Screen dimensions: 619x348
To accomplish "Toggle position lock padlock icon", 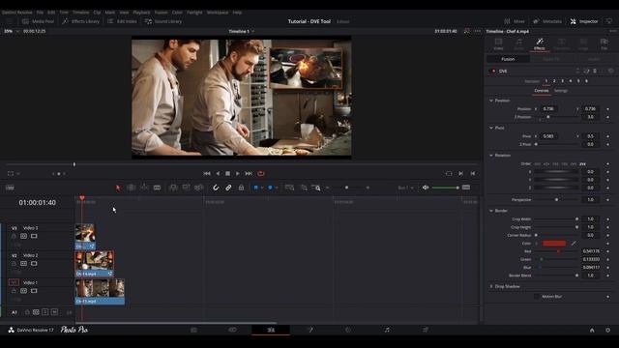I will point(241,188).
